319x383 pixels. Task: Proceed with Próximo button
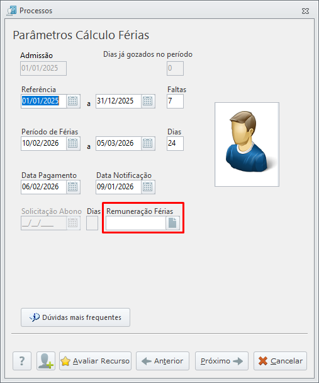point(221,361)
